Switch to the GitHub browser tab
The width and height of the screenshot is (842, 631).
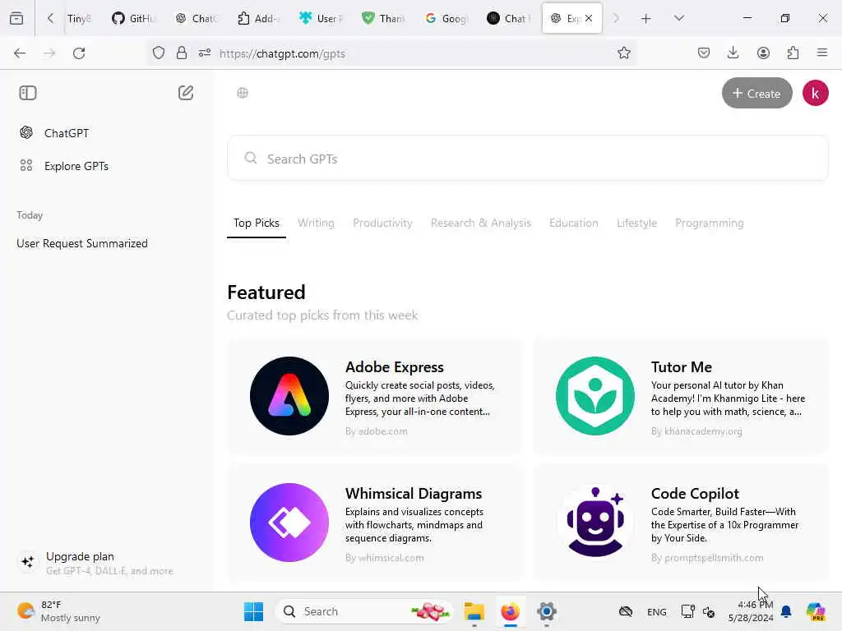134,18
